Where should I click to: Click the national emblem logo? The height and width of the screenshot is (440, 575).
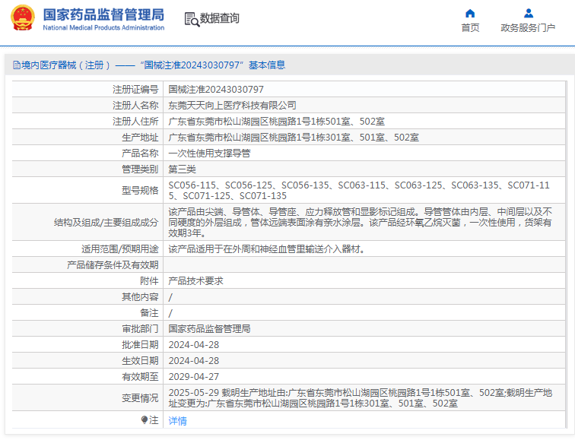tap(23, 17)
